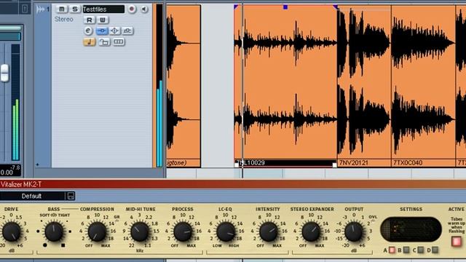Viewport: 466px width, 262px height.
Task: Mute the Testfiles track
Action: [61, 9]
